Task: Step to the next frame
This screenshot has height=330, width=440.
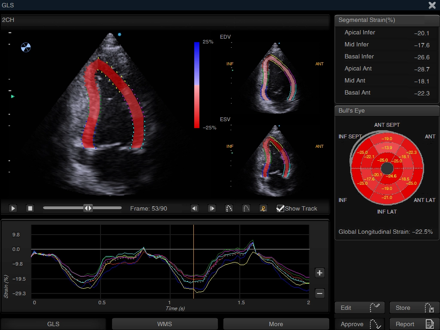Action: 211,208
